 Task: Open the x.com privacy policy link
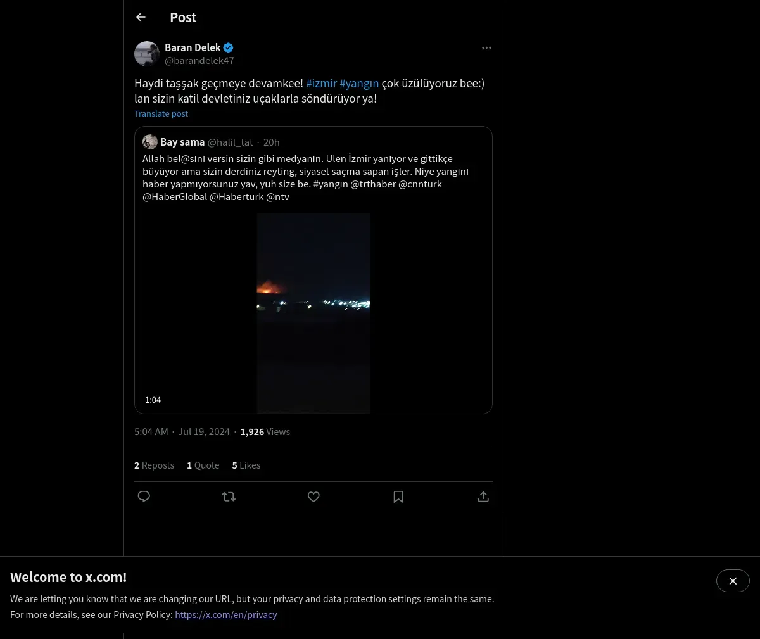point(226,614)
